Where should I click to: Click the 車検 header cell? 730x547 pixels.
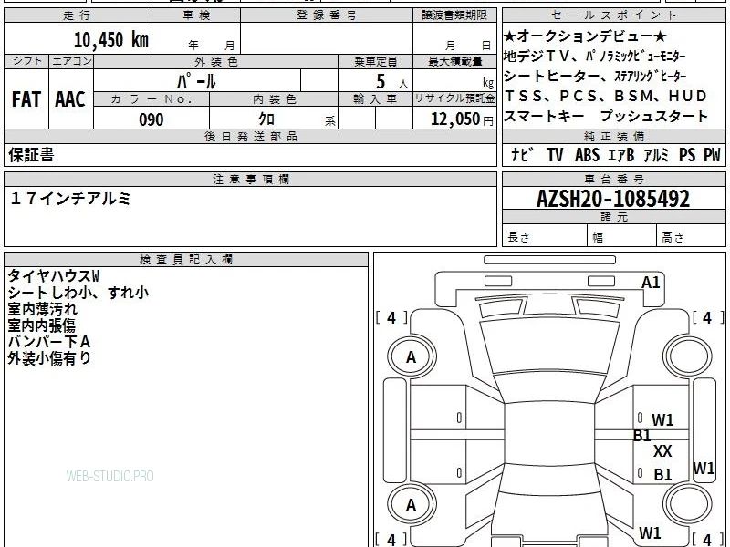coord(196,15)
